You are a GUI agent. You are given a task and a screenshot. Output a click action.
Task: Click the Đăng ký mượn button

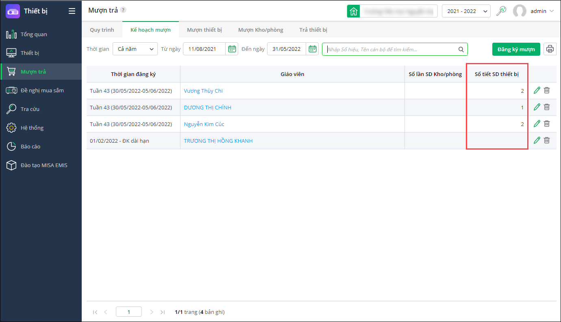(516, 49)
